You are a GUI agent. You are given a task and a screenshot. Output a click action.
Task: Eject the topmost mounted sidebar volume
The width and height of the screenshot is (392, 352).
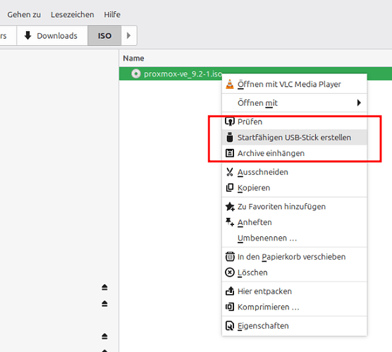point(104,287)
